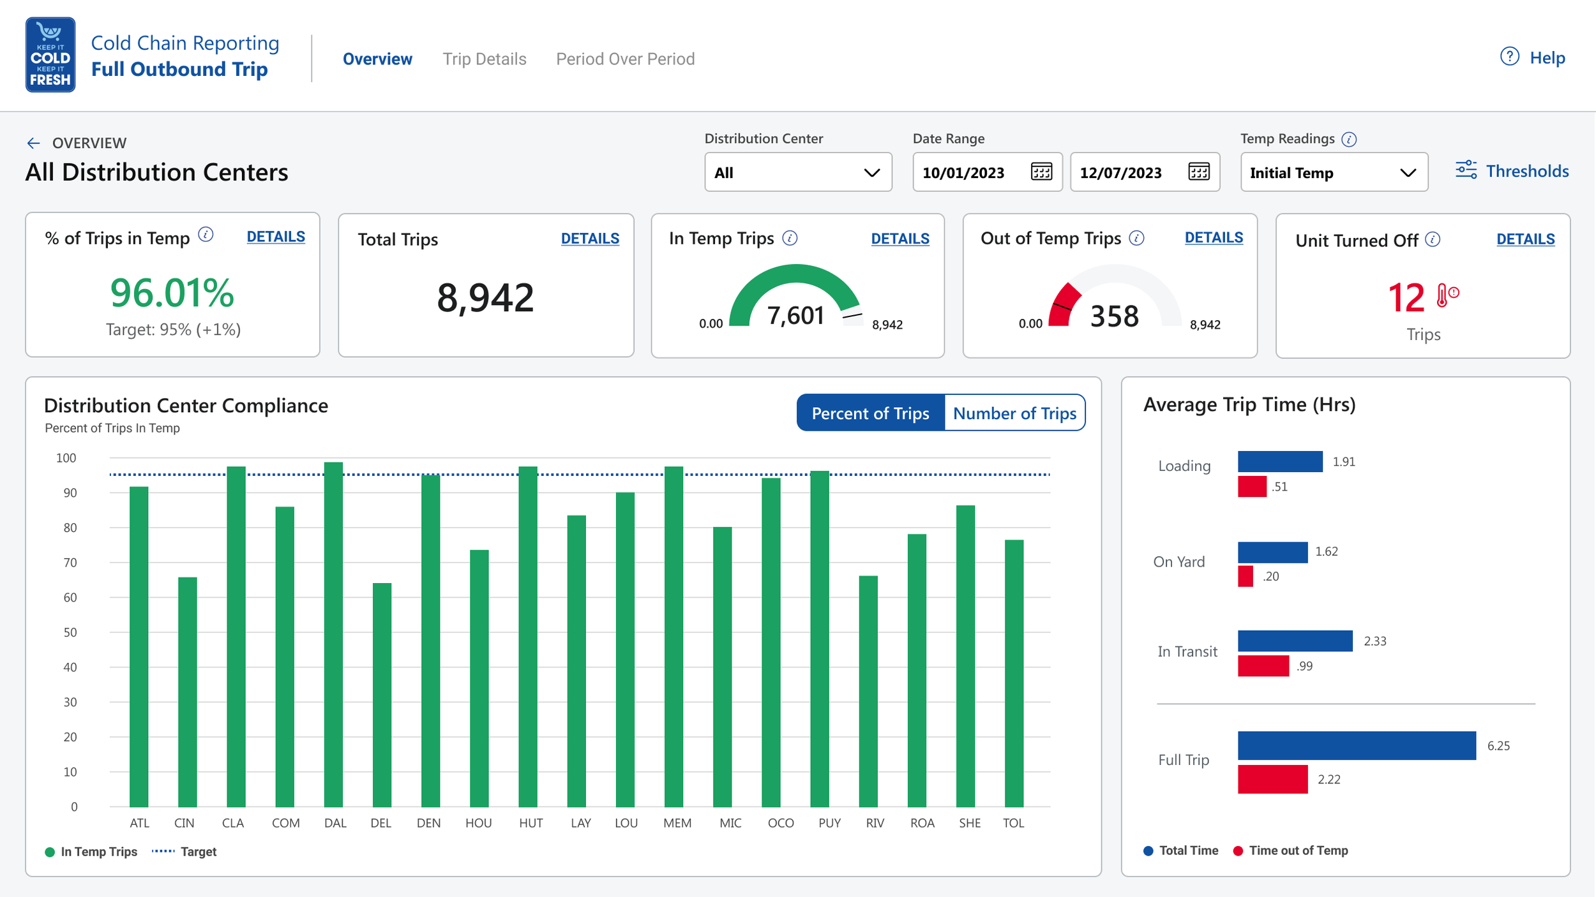Click the Thresholds link text

point(1527,171)
